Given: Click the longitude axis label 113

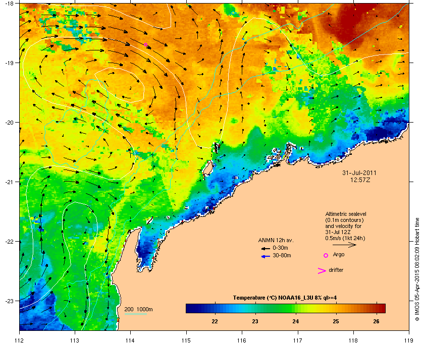Looking at the screenshot, I should tap(75, 340).
